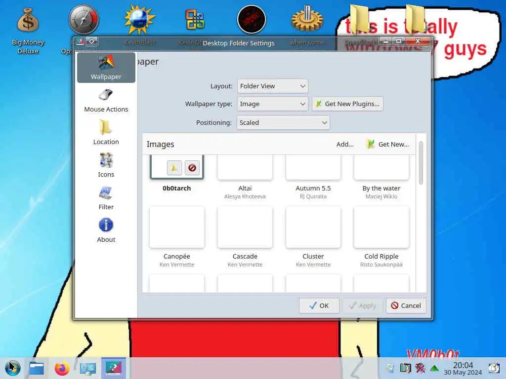Expand the Positioning dropdown

point(283,122)
